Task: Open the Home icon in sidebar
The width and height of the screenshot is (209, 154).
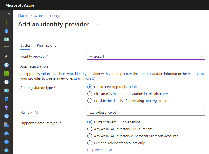Action: click(6, 31)
